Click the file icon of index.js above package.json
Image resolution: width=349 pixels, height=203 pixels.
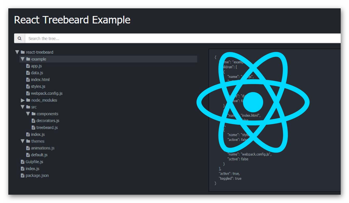pos(22,168)
